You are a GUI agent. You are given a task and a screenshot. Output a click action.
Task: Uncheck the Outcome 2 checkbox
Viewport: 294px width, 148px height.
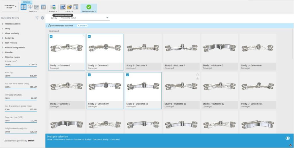pos(89,37)
